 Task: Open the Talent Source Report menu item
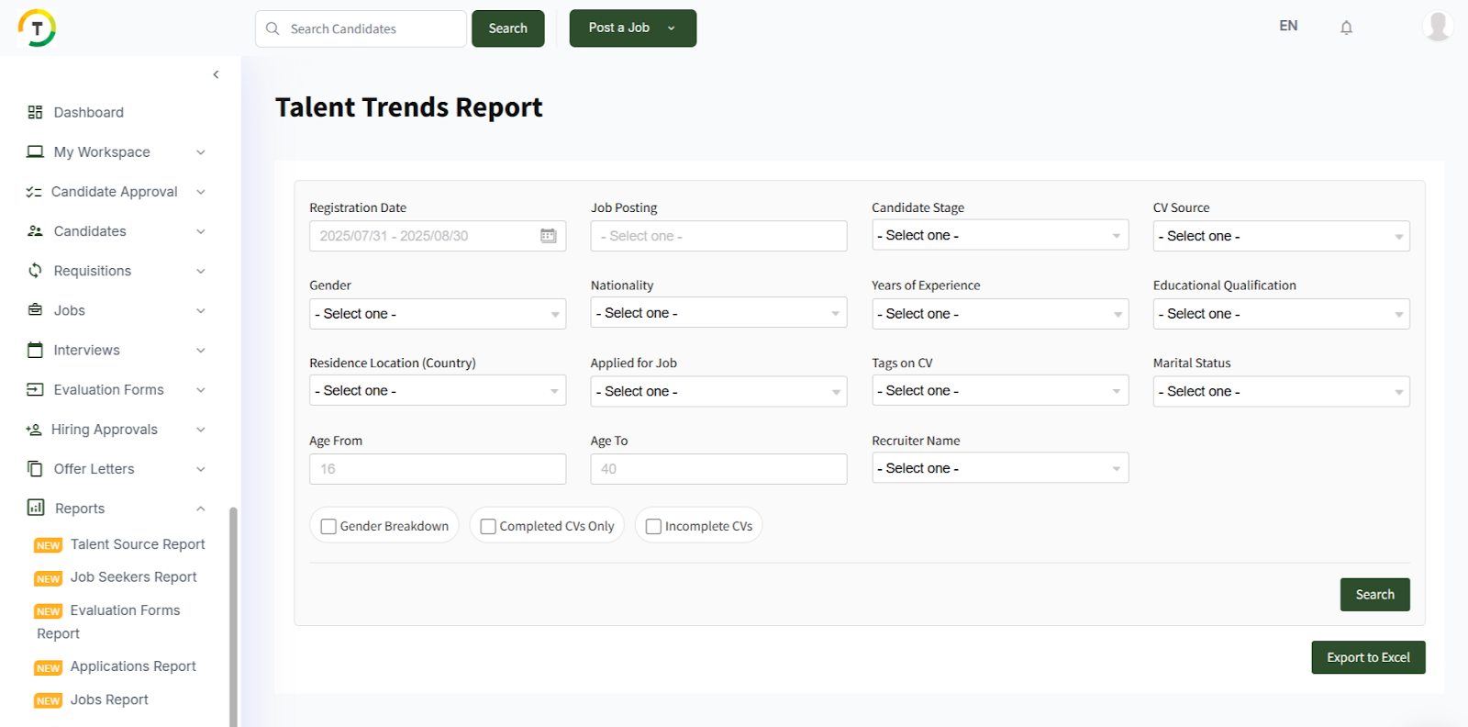138,544
